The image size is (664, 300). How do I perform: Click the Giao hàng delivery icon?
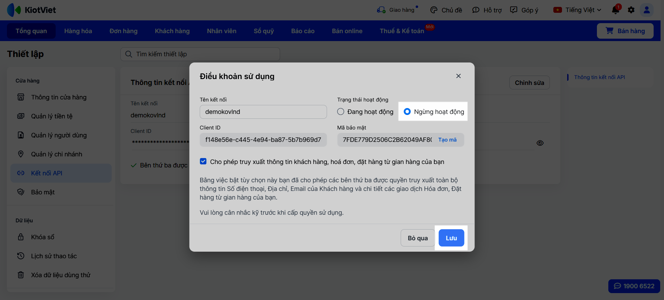[x=381, y=10]
